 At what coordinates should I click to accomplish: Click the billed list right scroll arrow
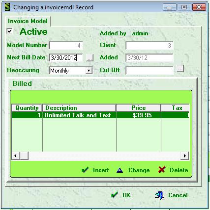pos(185,156)
